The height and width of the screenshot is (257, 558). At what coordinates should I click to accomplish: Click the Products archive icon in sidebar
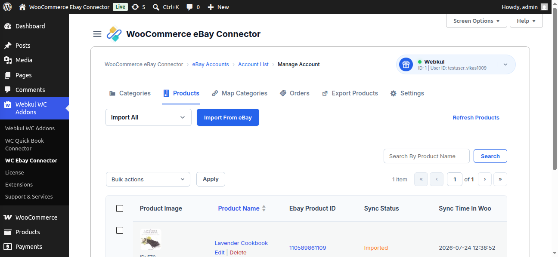[x=8, y=232]
